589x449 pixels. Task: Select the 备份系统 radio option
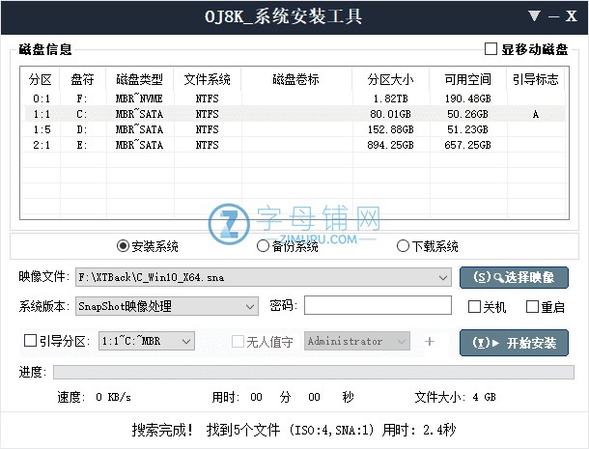point(263,246)
